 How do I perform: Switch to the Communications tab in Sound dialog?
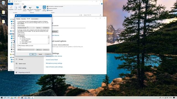(35, 19)
